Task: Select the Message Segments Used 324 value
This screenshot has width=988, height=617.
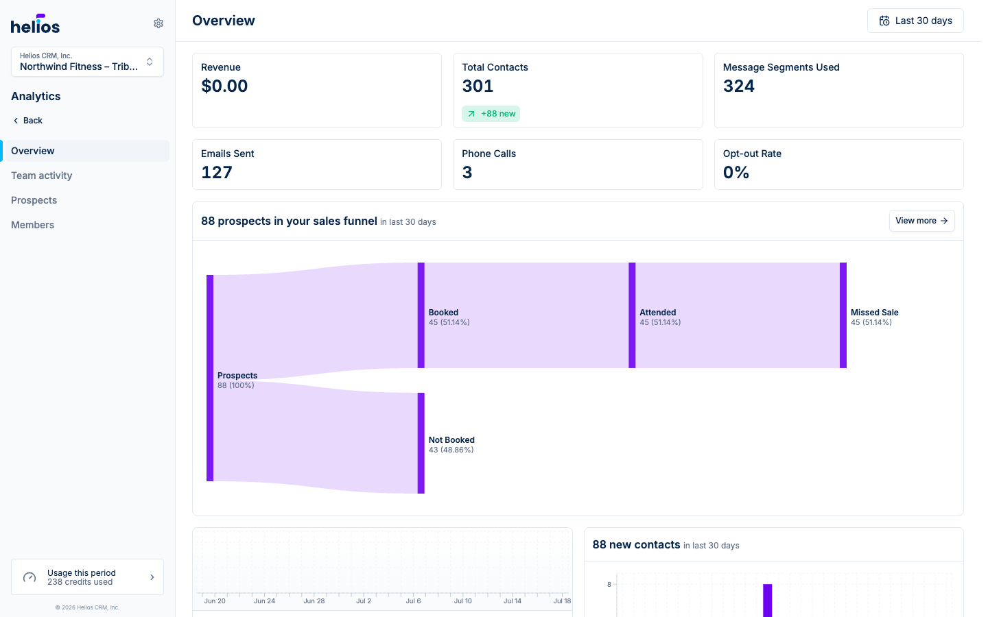Action: (x=739, y=86)
